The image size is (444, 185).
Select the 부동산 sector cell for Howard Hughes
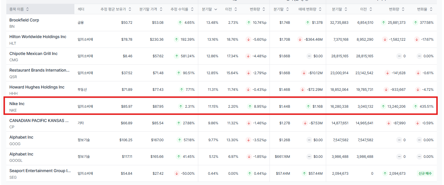click(x=82, y=90)
